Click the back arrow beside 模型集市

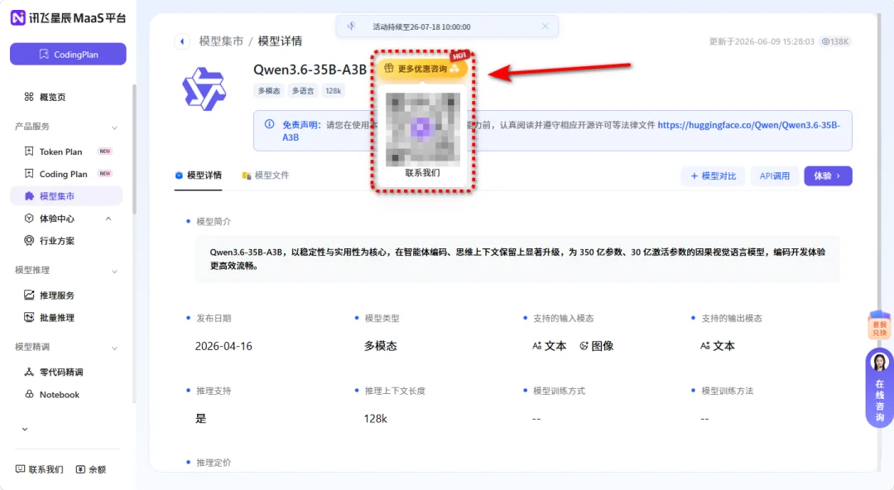coord(182,41)
